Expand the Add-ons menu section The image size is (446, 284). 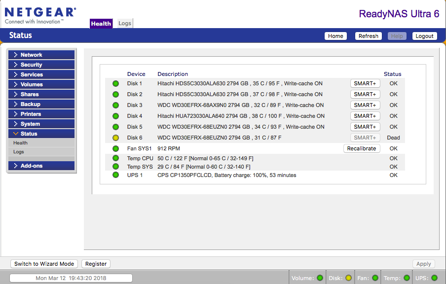41,166
